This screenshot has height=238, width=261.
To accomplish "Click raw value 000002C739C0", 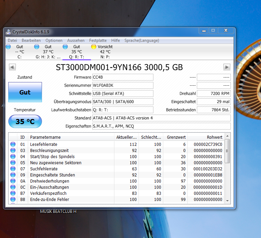I will [208, 144].
